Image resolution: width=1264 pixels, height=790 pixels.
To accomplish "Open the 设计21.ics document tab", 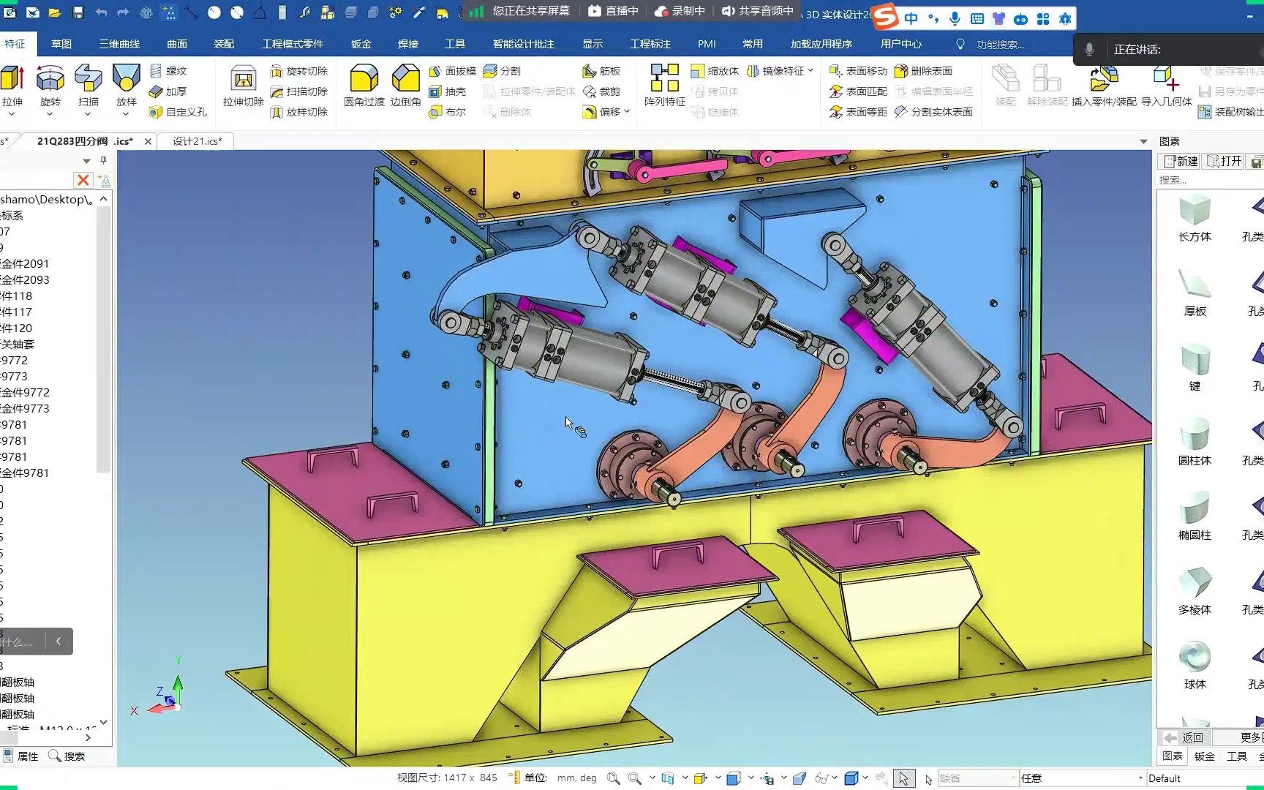I will tap(197, 141).
